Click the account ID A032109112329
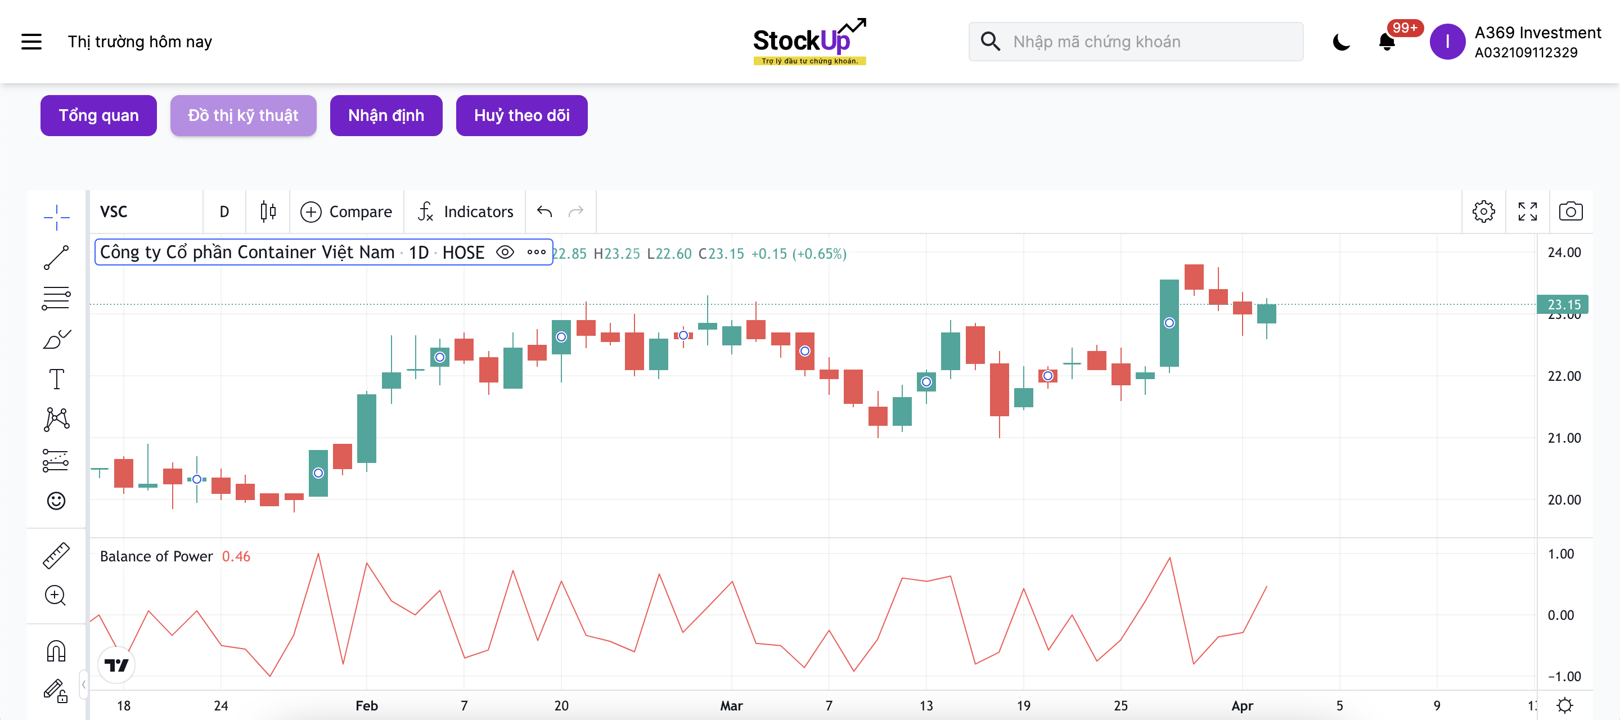 click(1525, 53)
